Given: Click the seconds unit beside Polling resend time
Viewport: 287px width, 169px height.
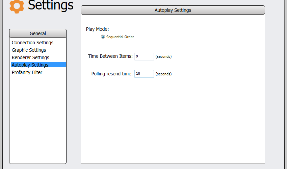Looking at the screenshot, I should pos(163,74).
